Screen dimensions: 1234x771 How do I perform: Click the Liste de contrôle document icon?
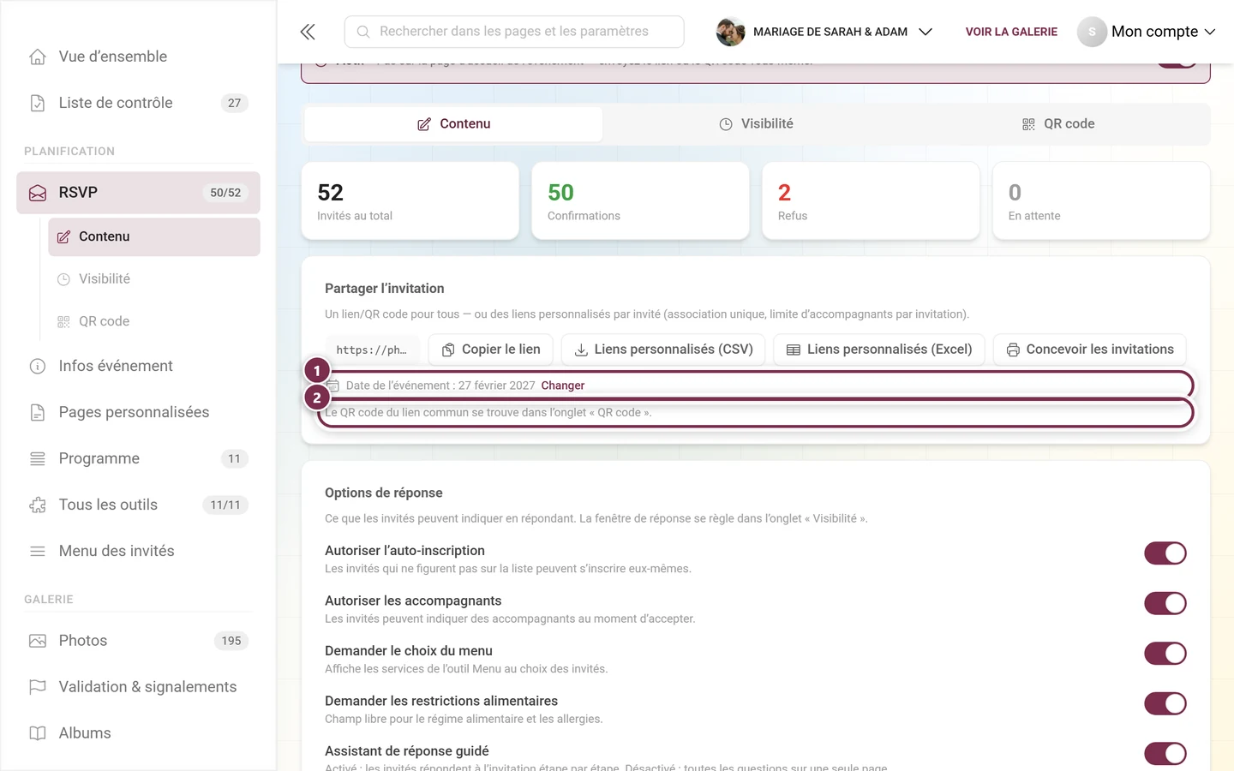(38, 103)
